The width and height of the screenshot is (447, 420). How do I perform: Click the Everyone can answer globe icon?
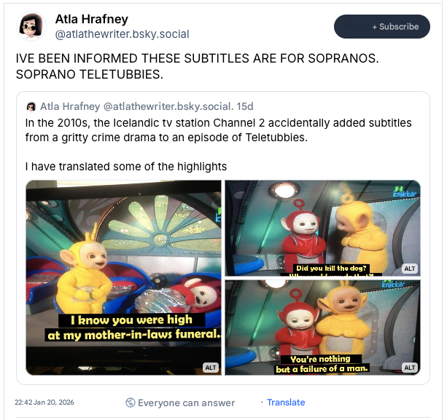(x=131, y=403)
